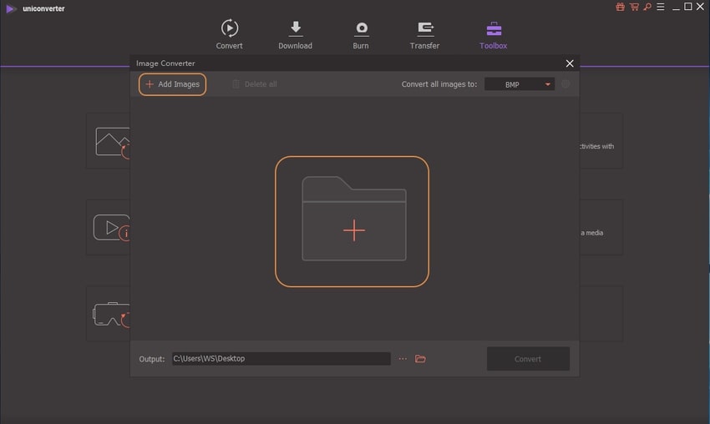The image size is (710, 424).
Task: Open the hamburger menu in title bar
Action: (x=659, y=7)
